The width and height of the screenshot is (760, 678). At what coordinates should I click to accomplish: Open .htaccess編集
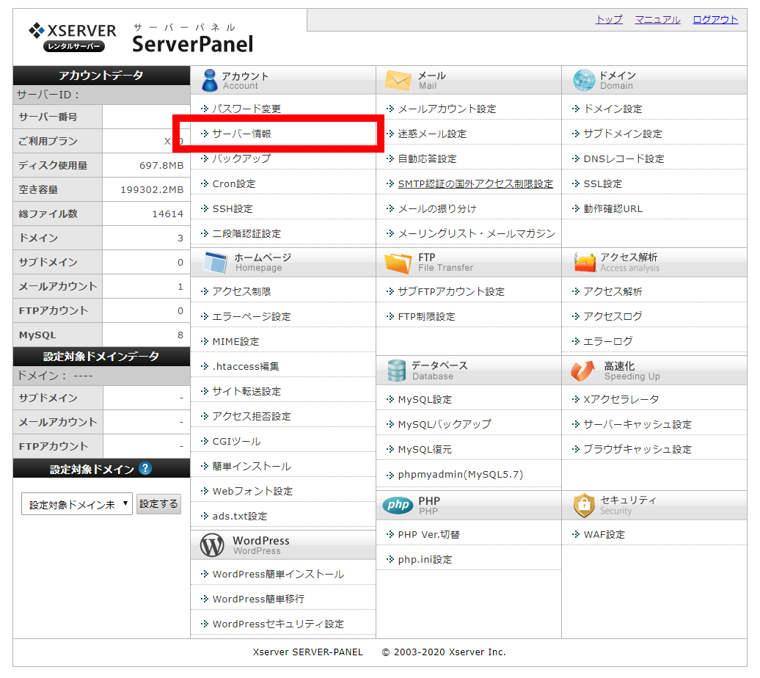245,366
